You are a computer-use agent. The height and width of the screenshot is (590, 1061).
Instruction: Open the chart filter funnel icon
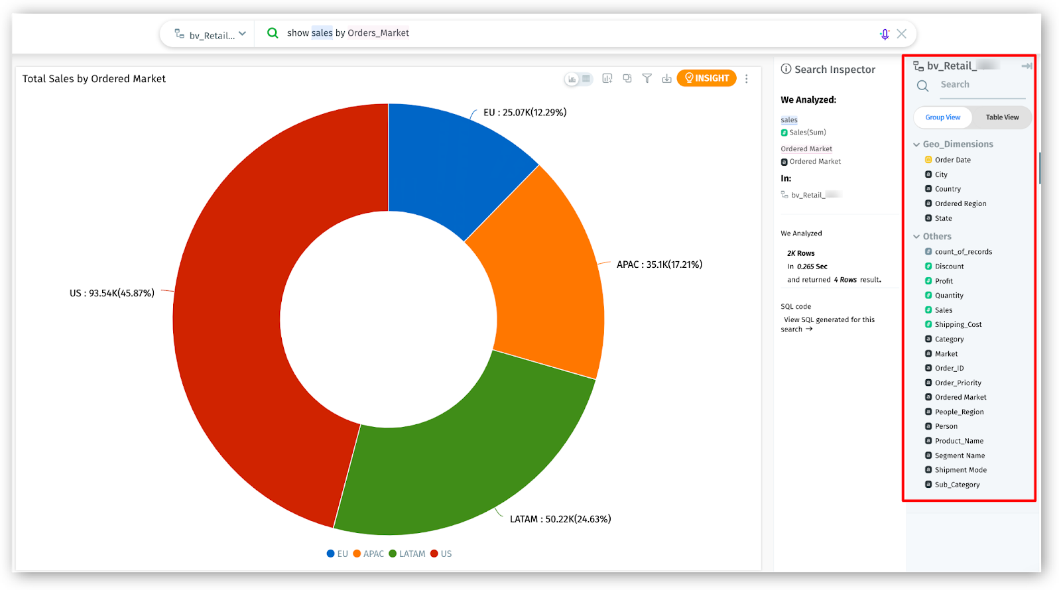647,78
